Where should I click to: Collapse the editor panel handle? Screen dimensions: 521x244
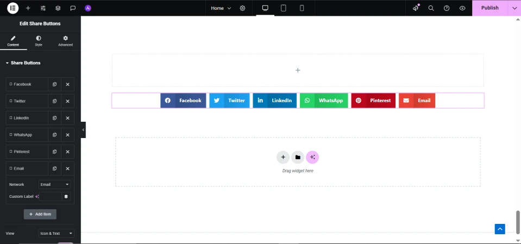pyautogui.click(x=83, y=130)
